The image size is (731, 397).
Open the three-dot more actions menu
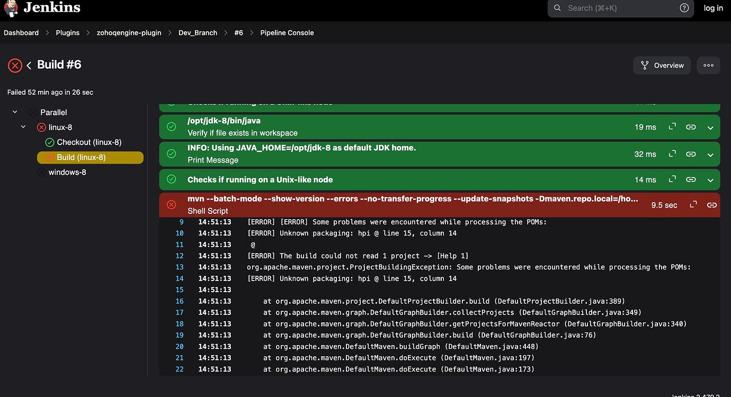[x=708, y=66]
